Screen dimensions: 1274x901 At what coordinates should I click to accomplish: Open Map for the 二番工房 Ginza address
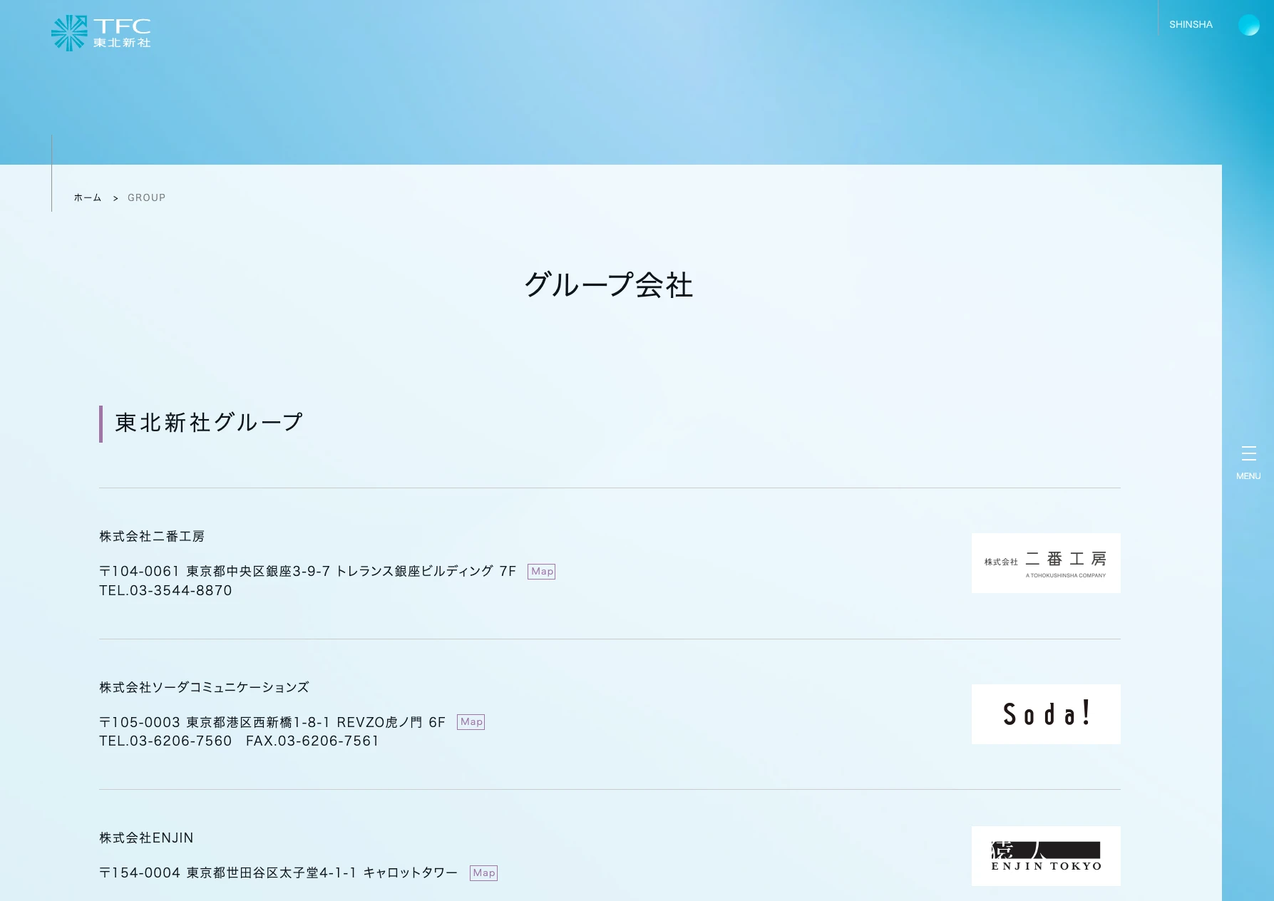tap(541, 572)
